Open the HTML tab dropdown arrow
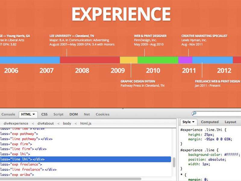 34,114
